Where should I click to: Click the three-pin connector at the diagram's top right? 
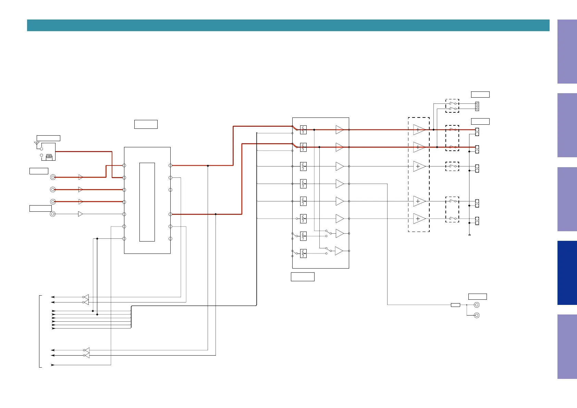(477, 106)
